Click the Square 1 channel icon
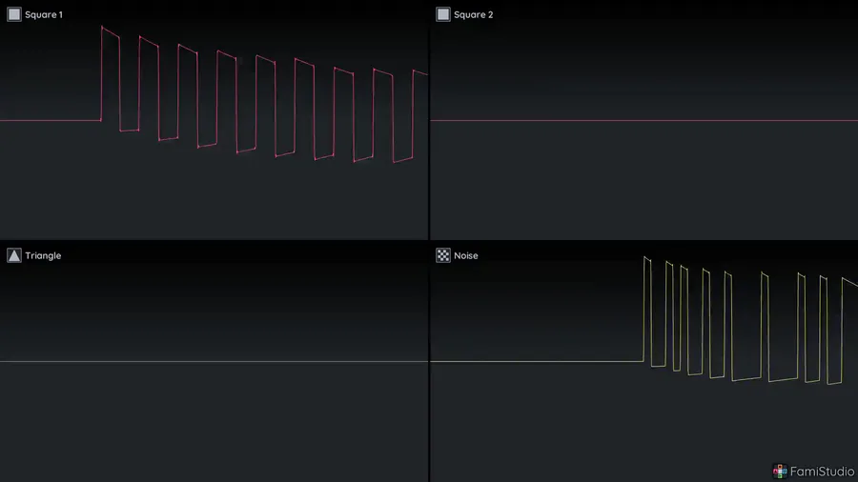Viewport: 858px width, 482px height. coord(14,14)
